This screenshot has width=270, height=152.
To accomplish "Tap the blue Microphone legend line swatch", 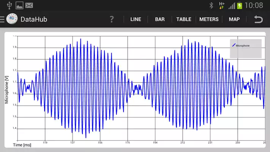I will [234, 45].
